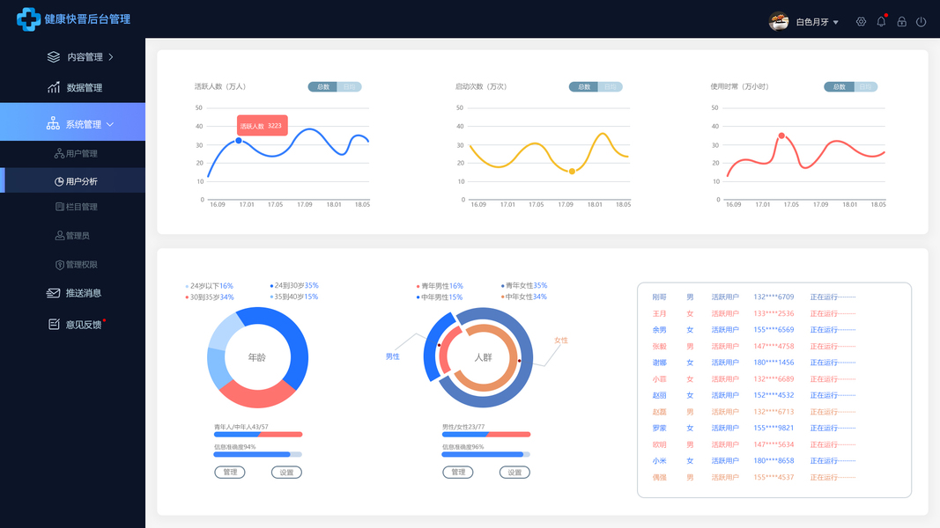Open notifications bell icon

point(881,21)
